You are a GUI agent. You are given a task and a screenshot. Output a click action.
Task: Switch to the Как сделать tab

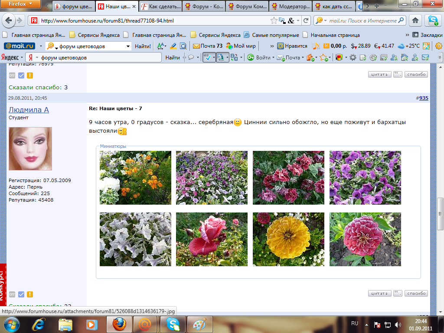(160, 7)
